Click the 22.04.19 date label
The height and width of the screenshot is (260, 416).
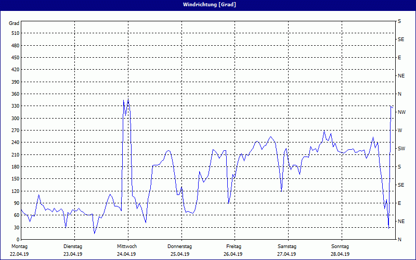coord(19,254)
